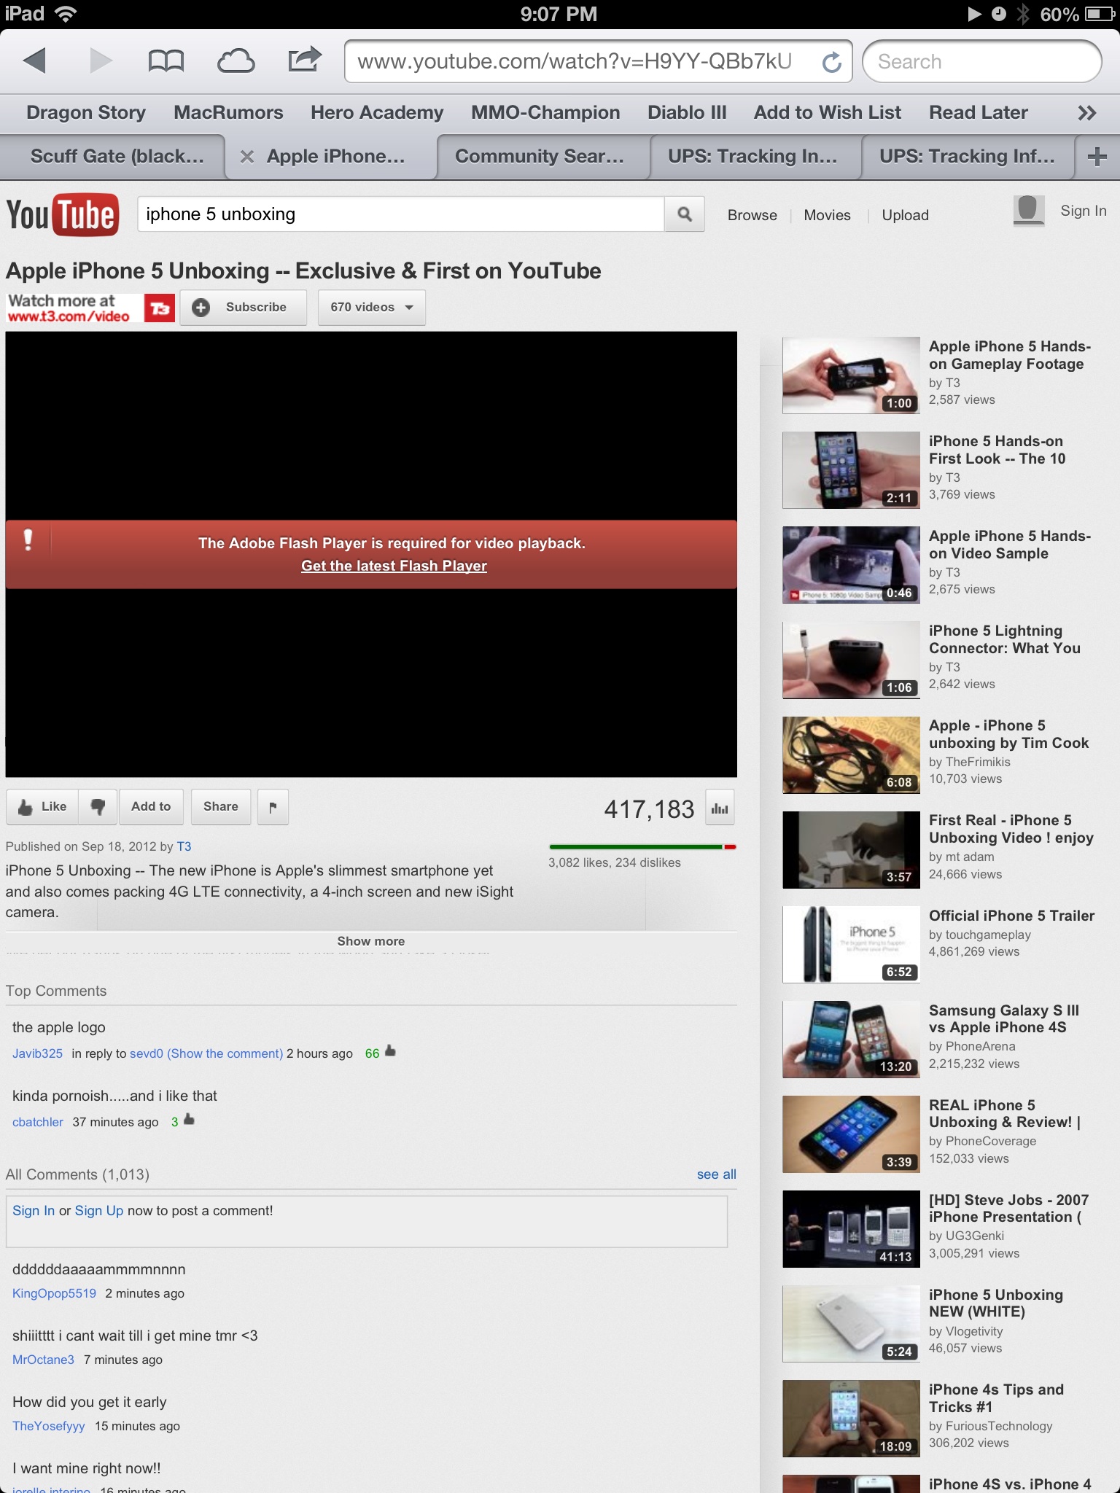
Task: Open the bookmarks book icon
Action: tap(166, 61)
